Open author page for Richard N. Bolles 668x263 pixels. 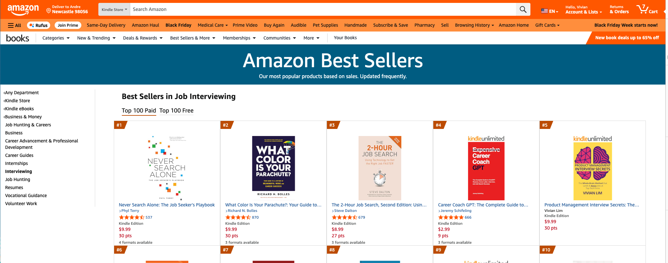242,211
